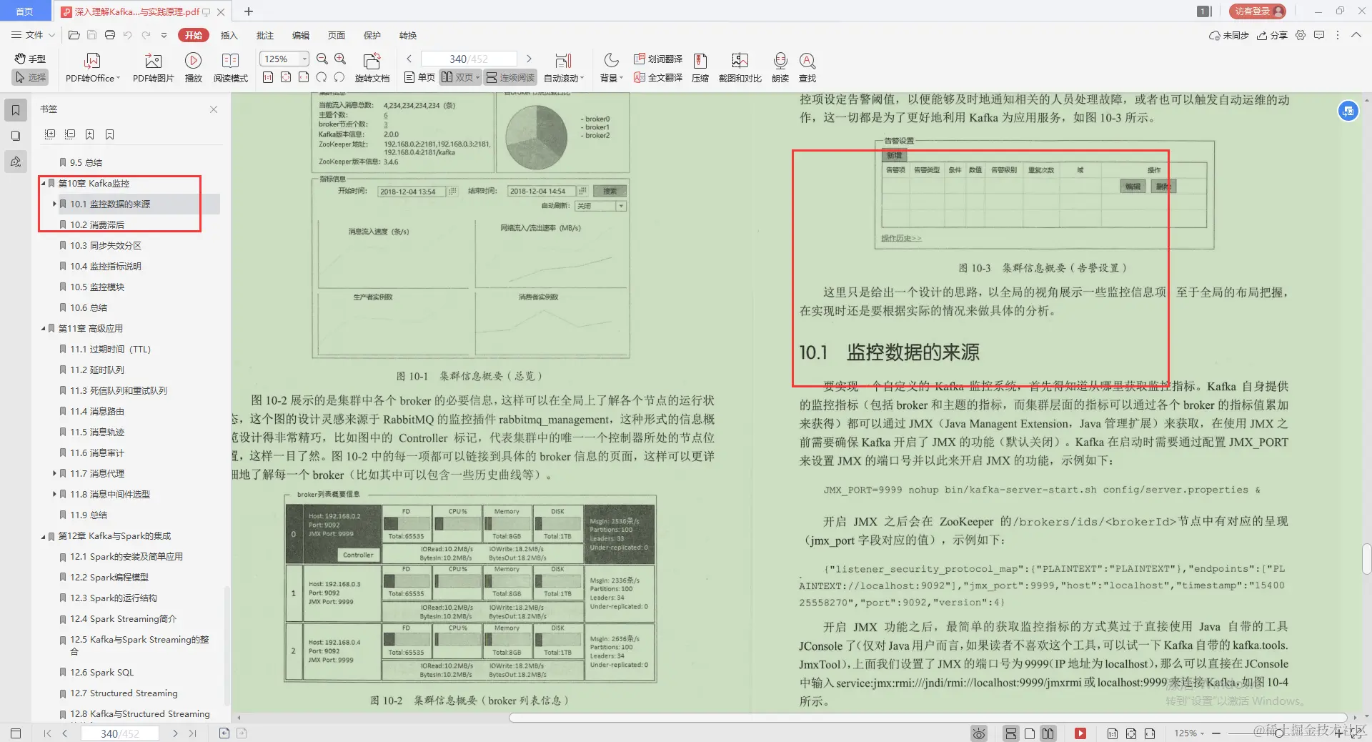Enable 划词翻译 word translation
Screen dimensions: 1372x742
tap(657, 59)
